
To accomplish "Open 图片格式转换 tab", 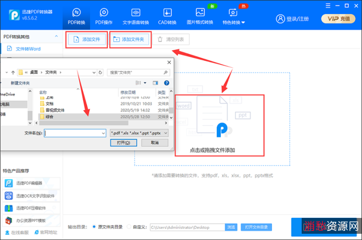I will pyautogui.click(x=200, y=16).
